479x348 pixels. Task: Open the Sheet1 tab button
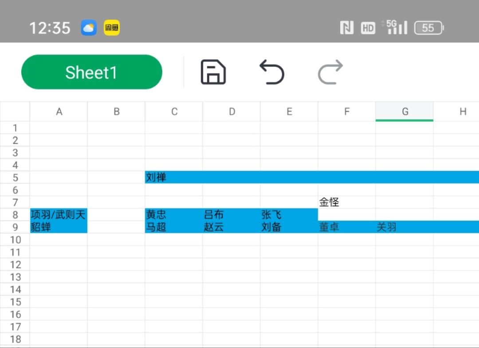pyautogui.click(x=91, y=72)
